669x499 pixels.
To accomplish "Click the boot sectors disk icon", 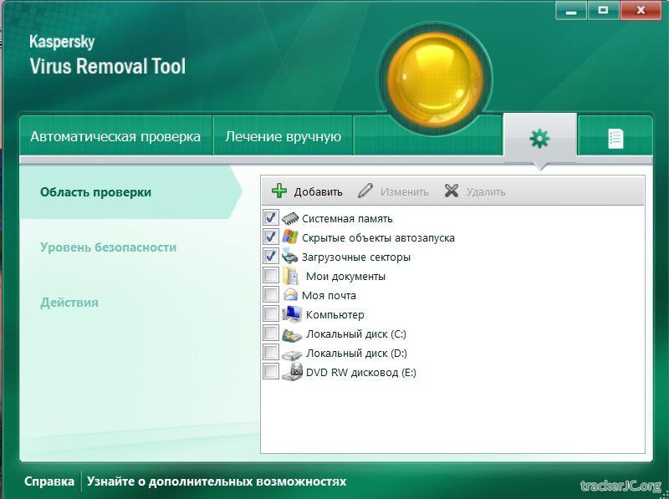I will tap(290, 257).
